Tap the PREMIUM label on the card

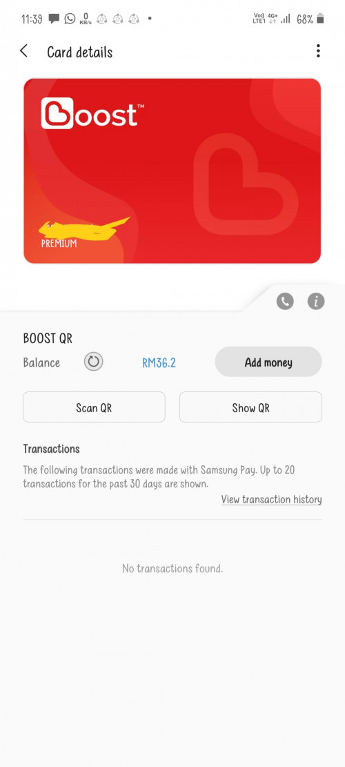click(59, 243)
